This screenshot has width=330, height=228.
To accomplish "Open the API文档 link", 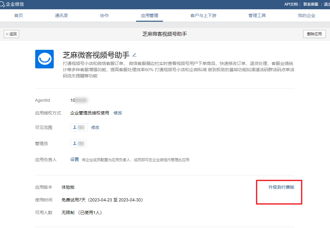I will click(x=291, y=4).
